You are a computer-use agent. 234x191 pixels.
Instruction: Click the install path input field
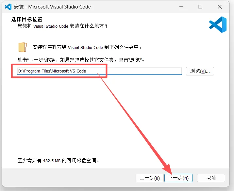click(x=99, y=71)
